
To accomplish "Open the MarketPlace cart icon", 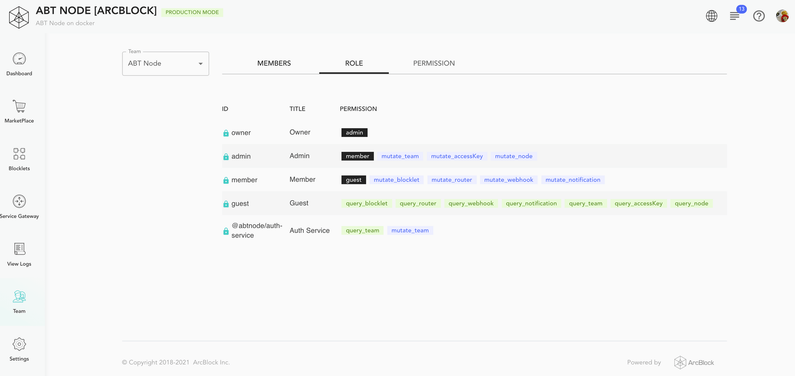I will [x=19, y=106].
